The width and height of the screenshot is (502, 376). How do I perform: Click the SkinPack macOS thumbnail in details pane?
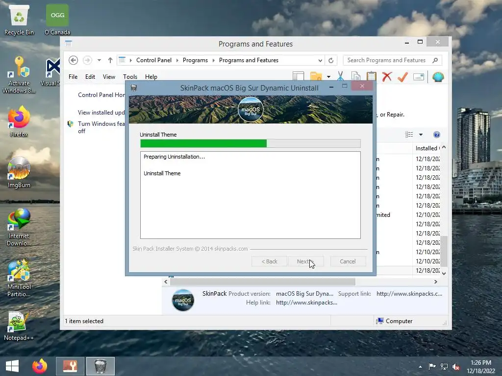coord(183,300)
